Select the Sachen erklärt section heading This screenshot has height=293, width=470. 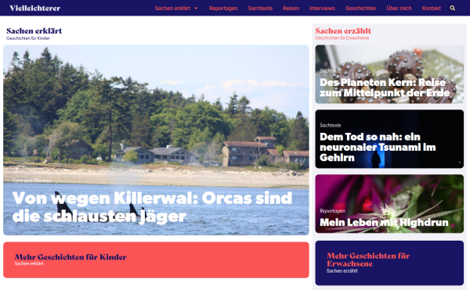pos(34,30)
